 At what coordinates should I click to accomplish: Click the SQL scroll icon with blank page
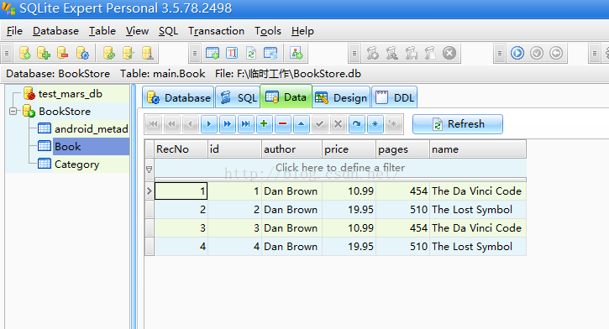tap(429, 53)
